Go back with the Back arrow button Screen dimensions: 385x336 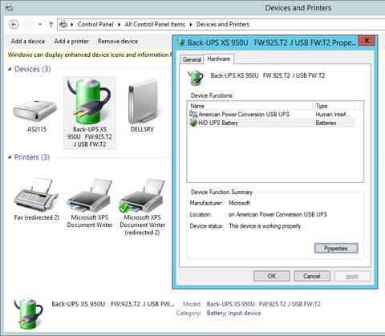point(14,25)
